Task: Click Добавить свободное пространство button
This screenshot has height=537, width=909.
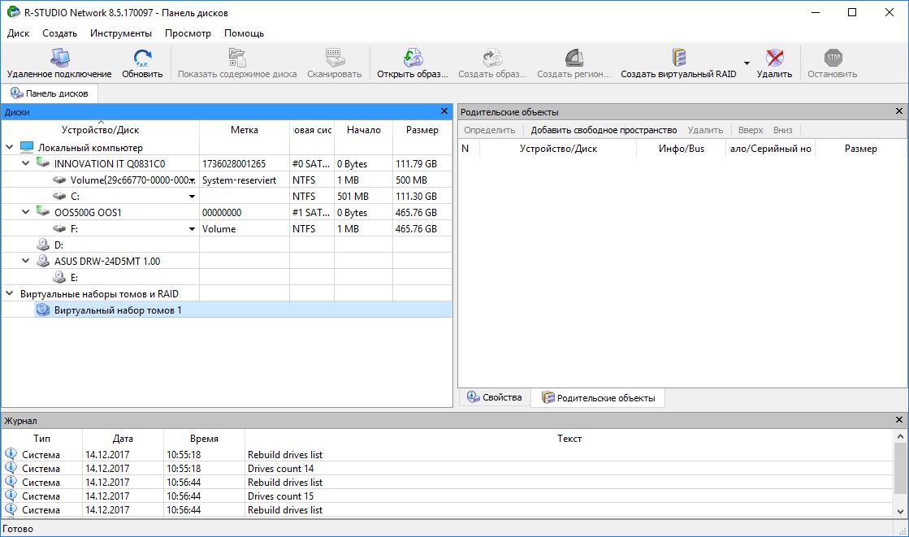Action: 603,130
